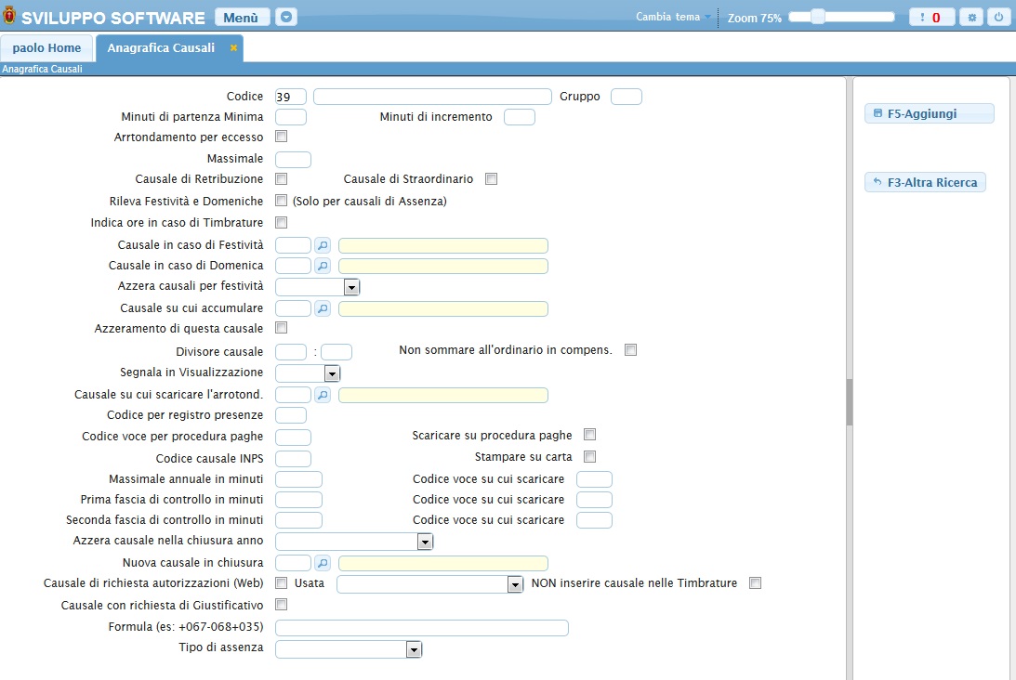Expand Azzera causali per festività dropdown

351,287
